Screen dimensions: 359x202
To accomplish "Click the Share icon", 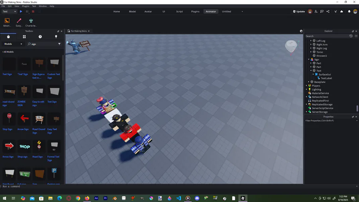I will tap(328, 12).
